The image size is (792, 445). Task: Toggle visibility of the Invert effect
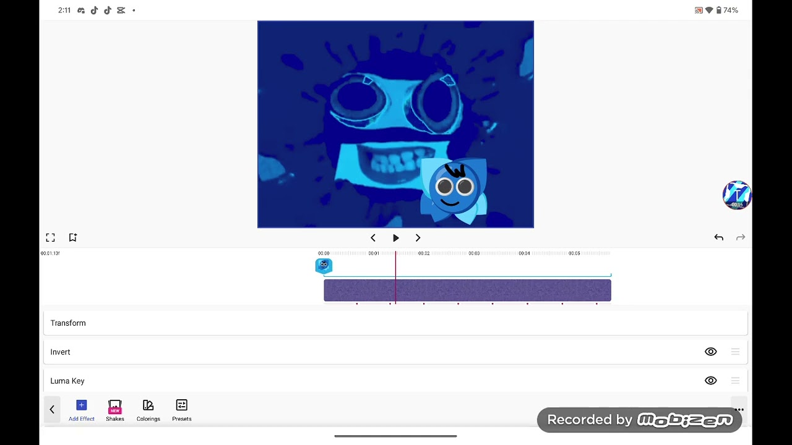[710, 352]
